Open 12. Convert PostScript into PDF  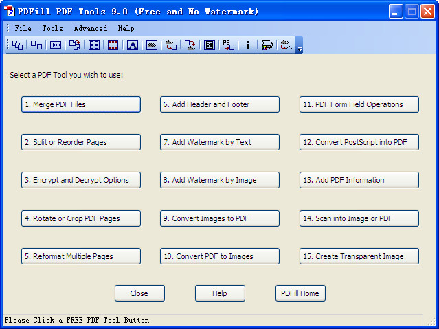tap(359, 142)
